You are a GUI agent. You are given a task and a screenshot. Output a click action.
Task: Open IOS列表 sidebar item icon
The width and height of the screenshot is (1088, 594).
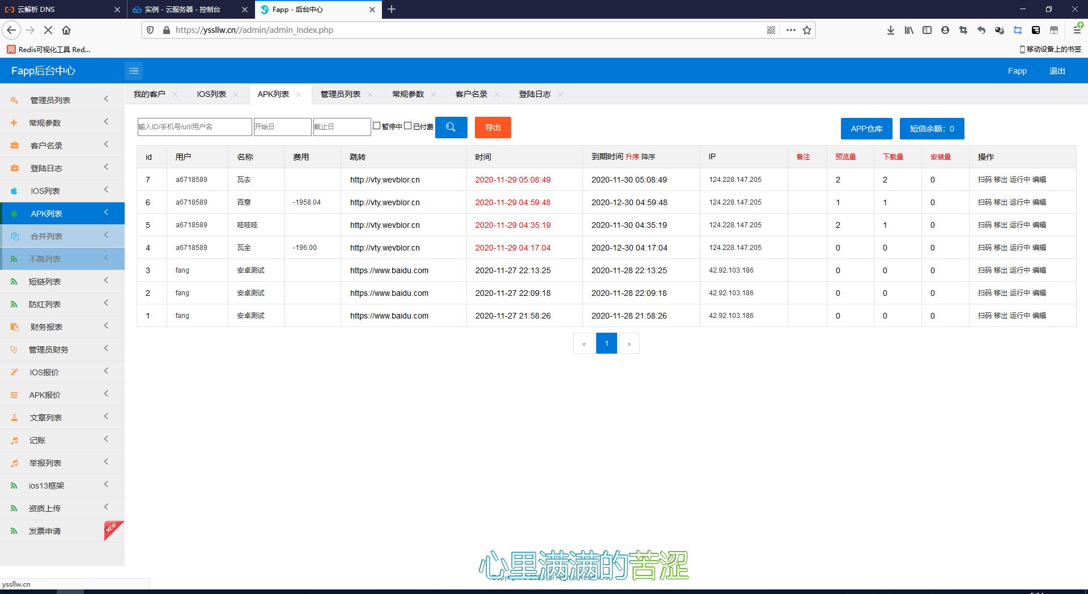point(14,191)
